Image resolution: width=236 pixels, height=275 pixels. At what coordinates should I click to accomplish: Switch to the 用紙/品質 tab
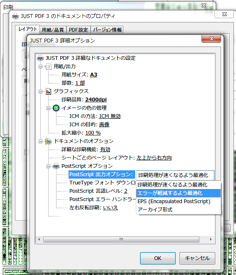pos(53,30)
